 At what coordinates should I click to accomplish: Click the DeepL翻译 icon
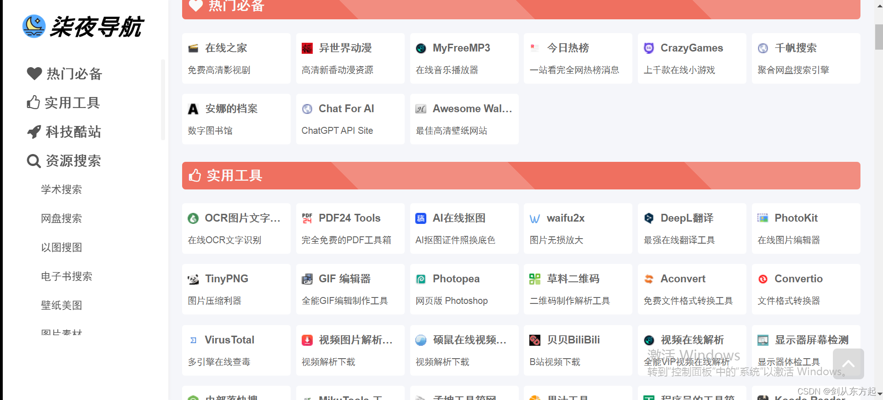click(x=649, y=218)
